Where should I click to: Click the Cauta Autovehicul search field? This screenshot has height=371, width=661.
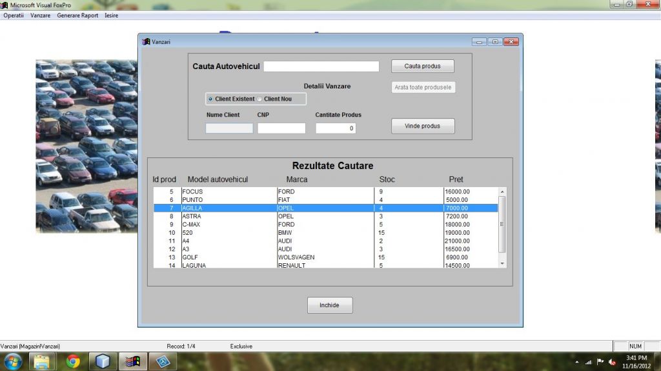point(321,66)
